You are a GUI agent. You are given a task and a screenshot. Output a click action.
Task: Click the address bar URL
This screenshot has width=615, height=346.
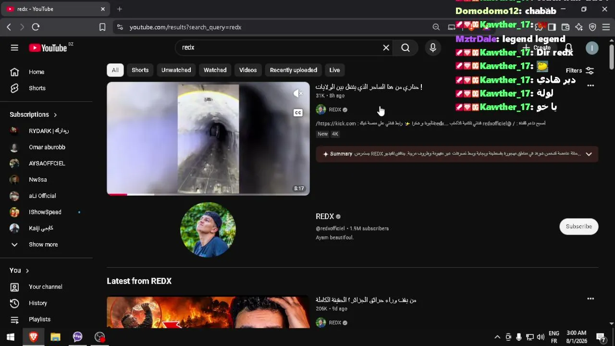(x=185, y=27)
